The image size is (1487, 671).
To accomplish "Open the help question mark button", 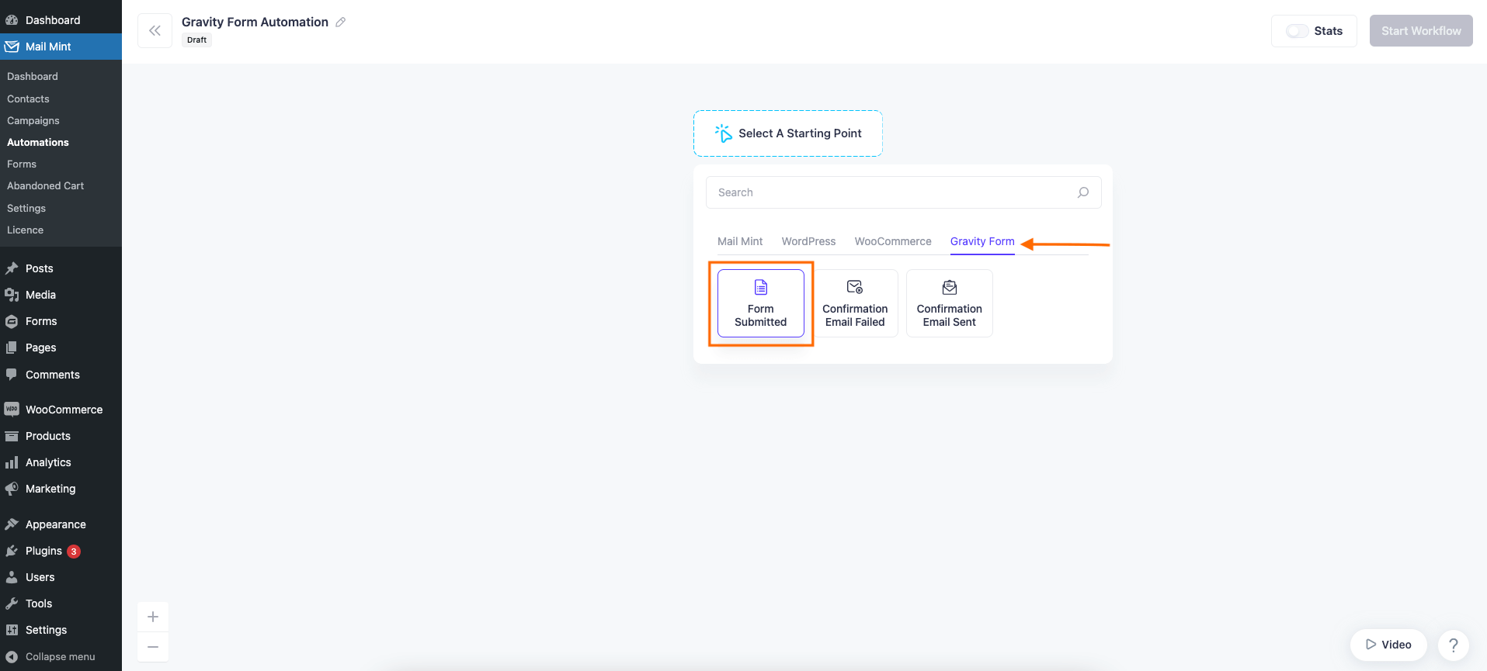I will tap(1453, 645).
